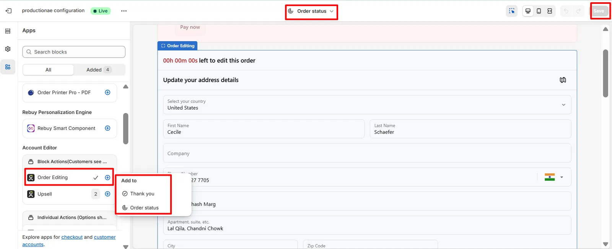Screen dimensions: 612x249
Task: Open the checkout apps link
Action: [72, 237]
